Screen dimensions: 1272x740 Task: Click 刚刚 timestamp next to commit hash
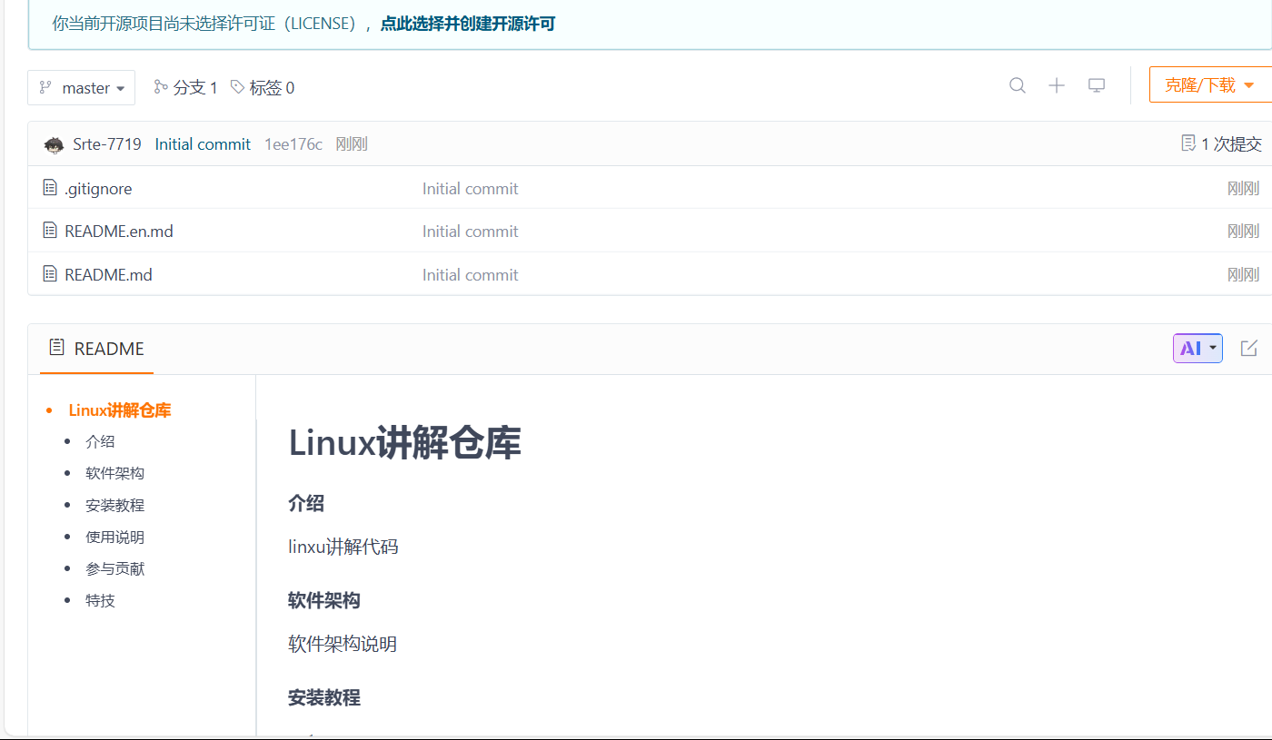[x=352, y=144]
